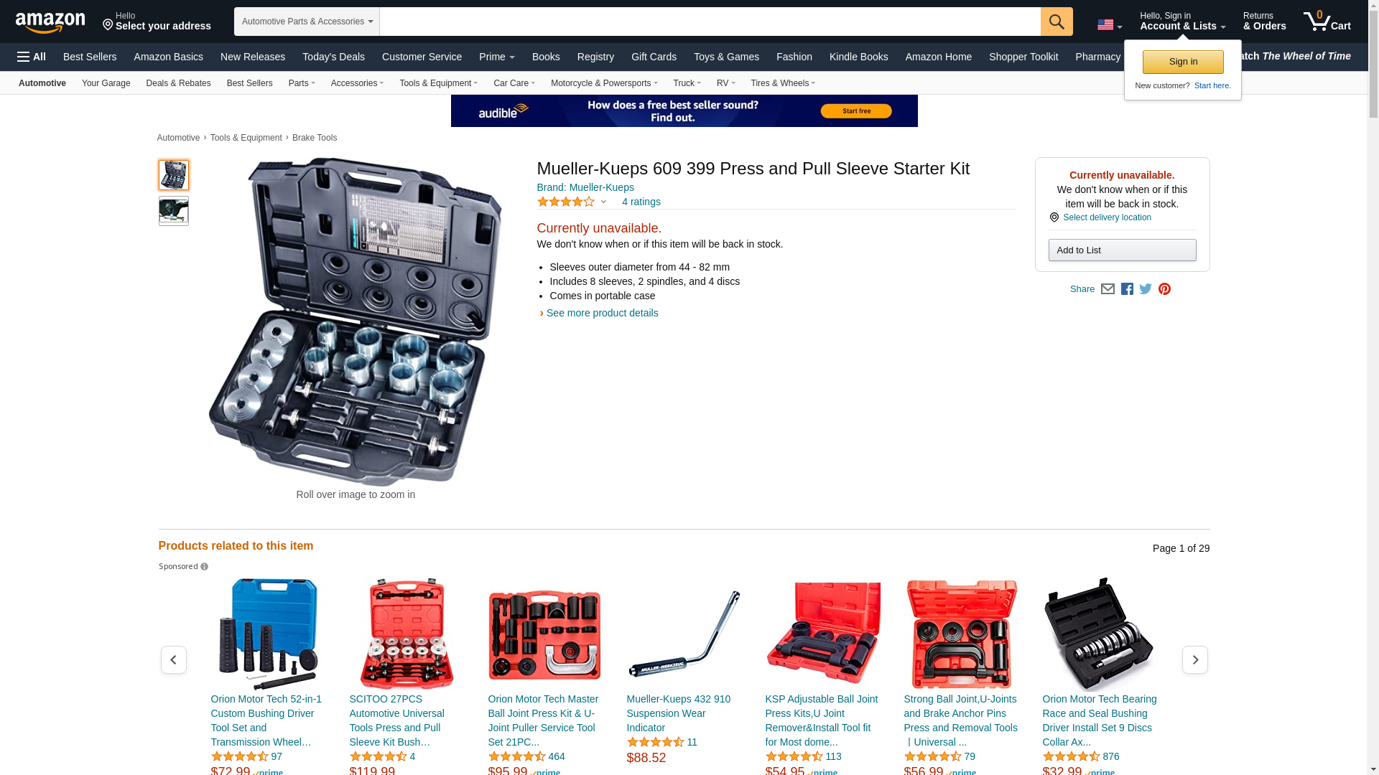Expand the Tools & Equipment submenu
1379x775 pixels.
click(x=438, y=83)
